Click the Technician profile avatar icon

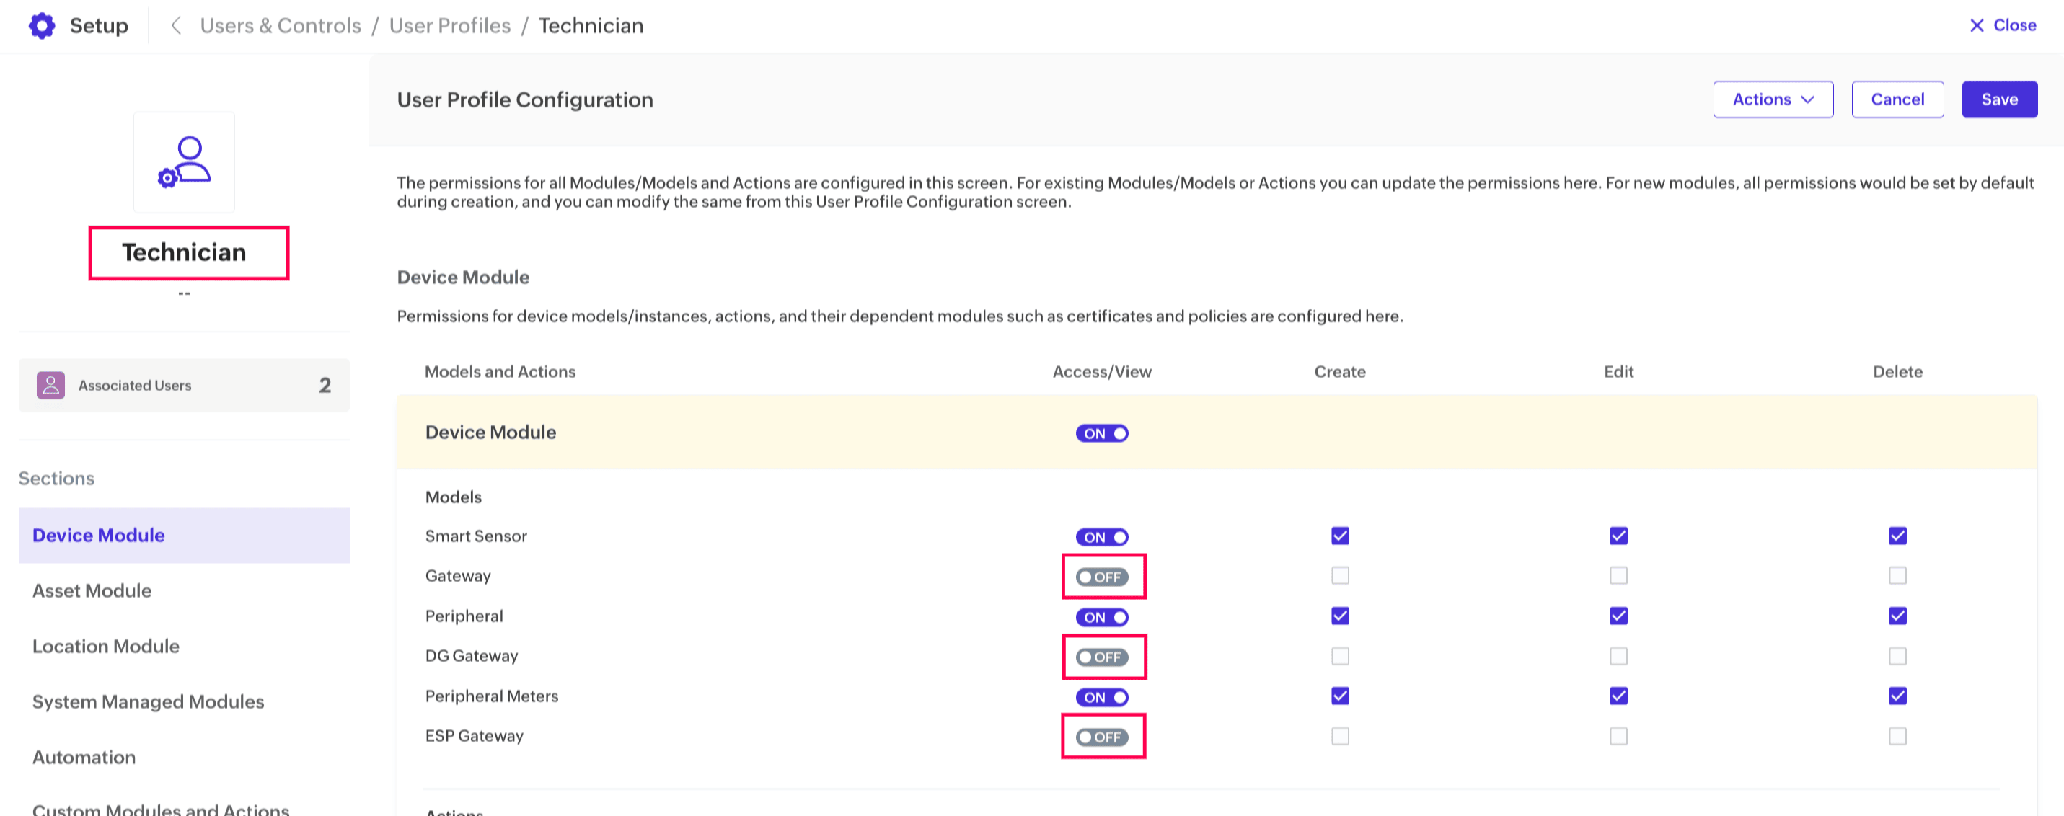click(185, 161)
